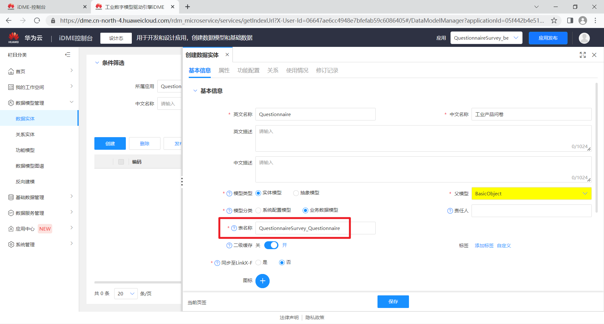Click the 应用发布 button
The image size is (604, 324).
tap(548, 38)
